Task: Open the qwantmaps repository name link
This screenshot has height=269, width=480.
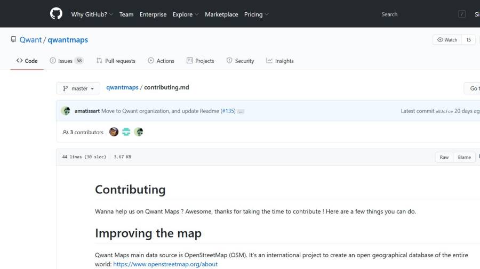Action: [68, 40]
